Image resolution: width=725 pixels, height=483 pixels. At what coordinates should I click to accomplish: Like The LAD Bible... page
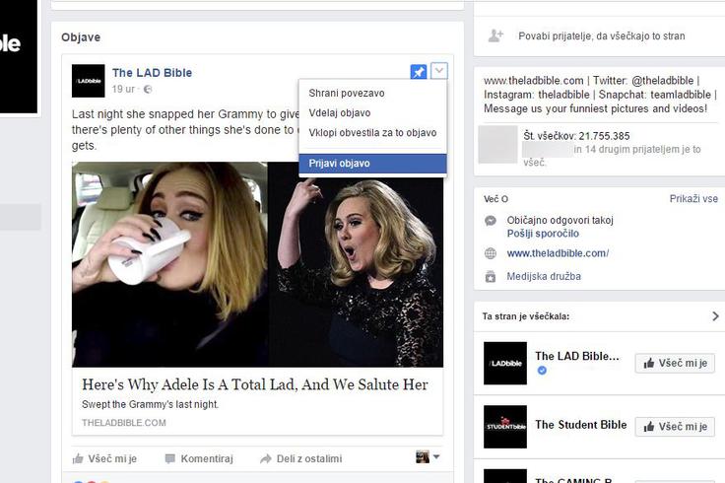pos(675,363)
